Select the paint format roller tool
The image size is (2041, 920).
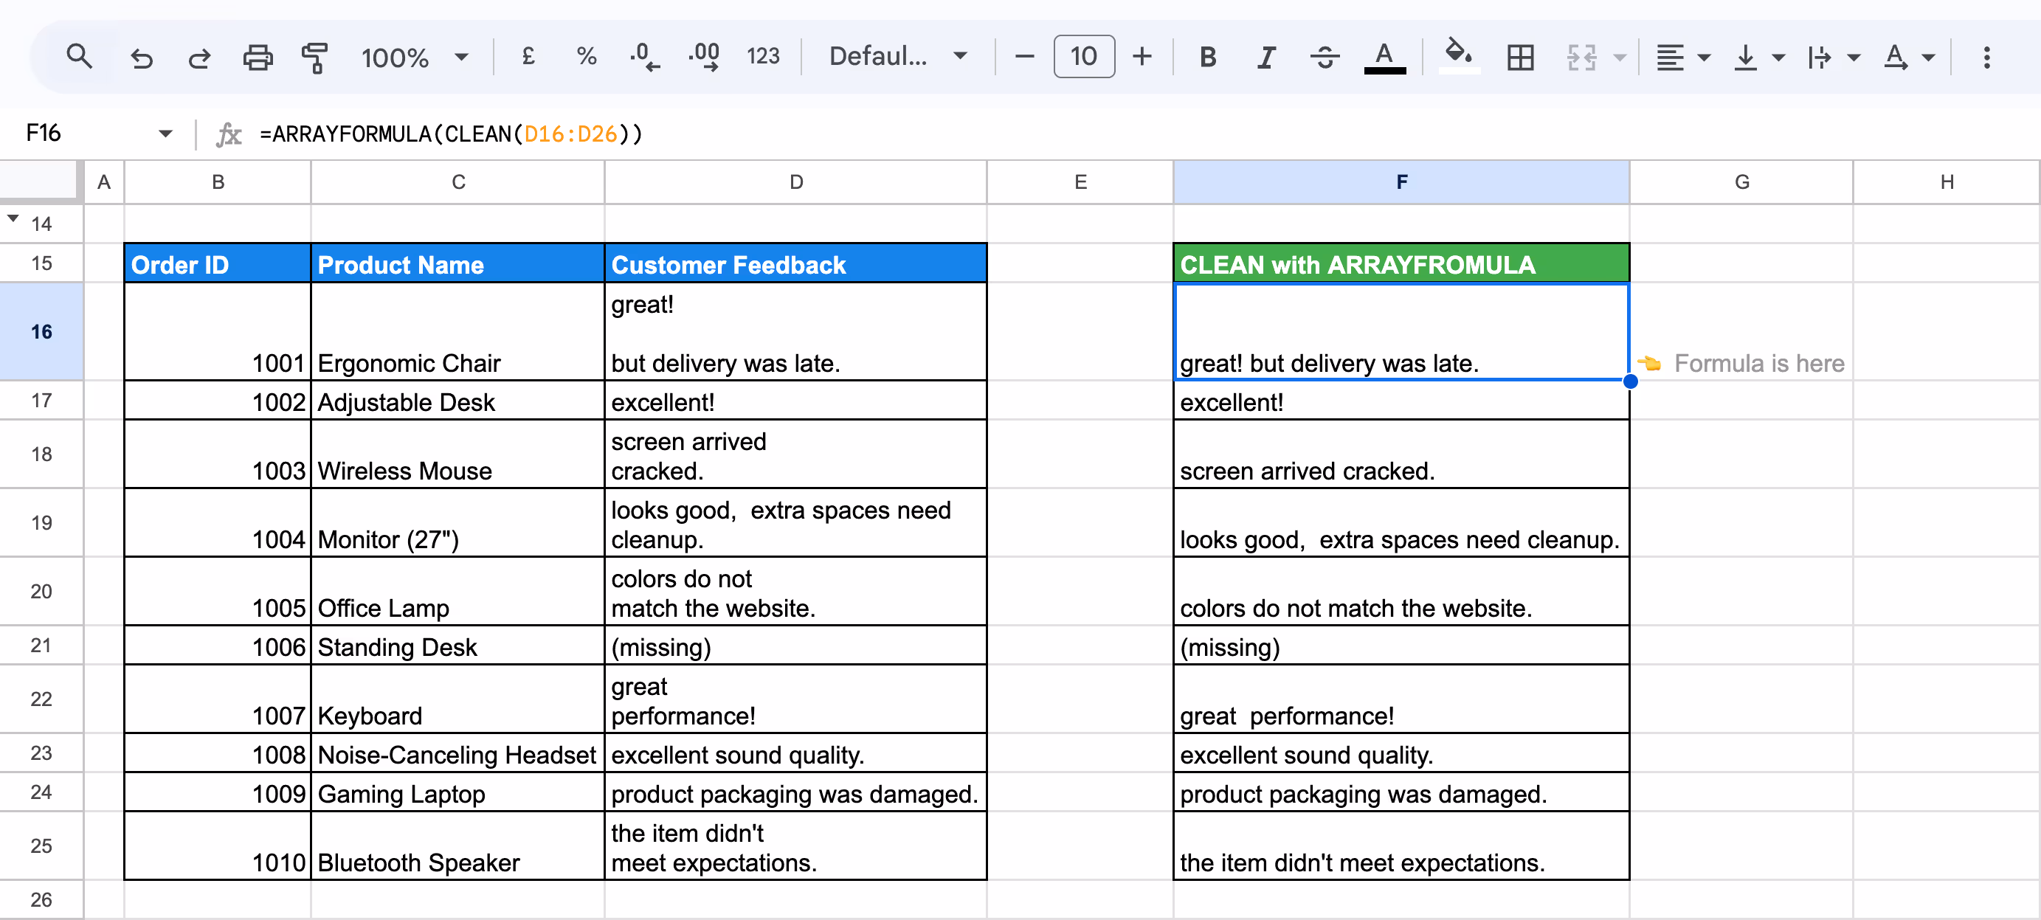[314, 57]
